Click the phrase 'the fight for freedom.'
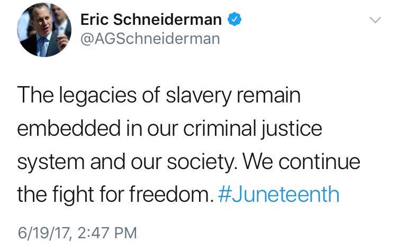This screenshot has width=397, height=252. pos(115,194)
